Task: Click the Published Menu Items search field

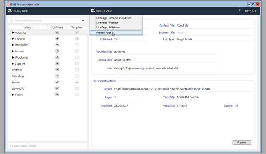Action: click(47, 20)
